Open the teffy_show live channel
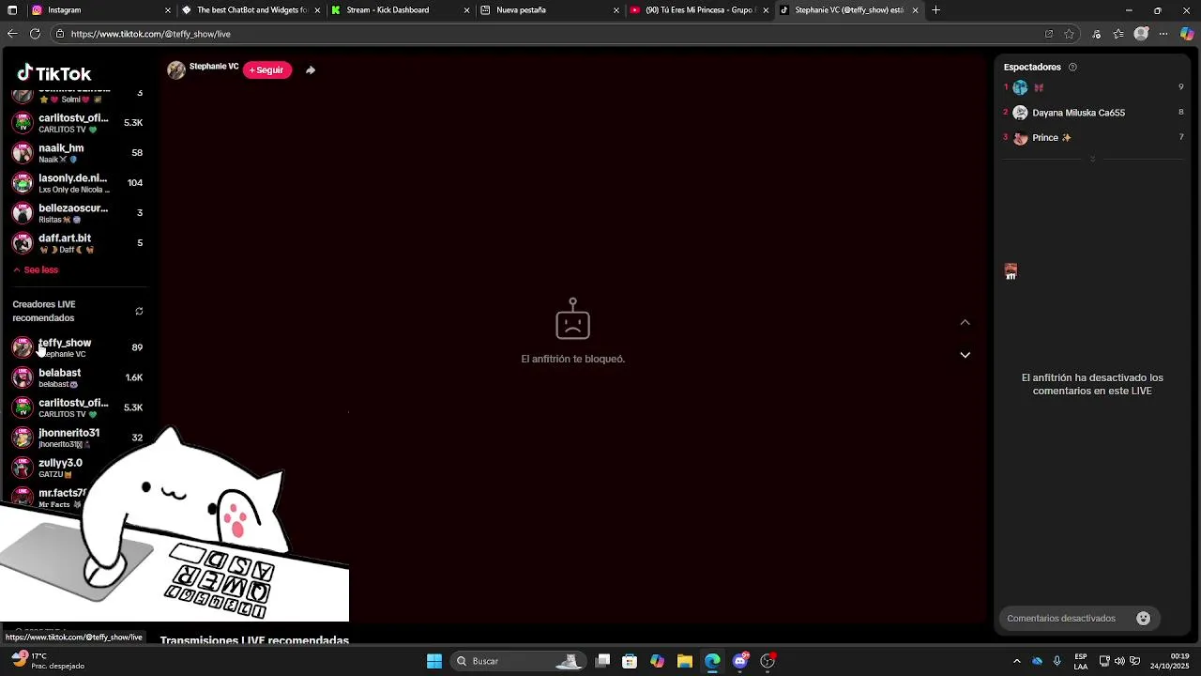 (77, 347)
